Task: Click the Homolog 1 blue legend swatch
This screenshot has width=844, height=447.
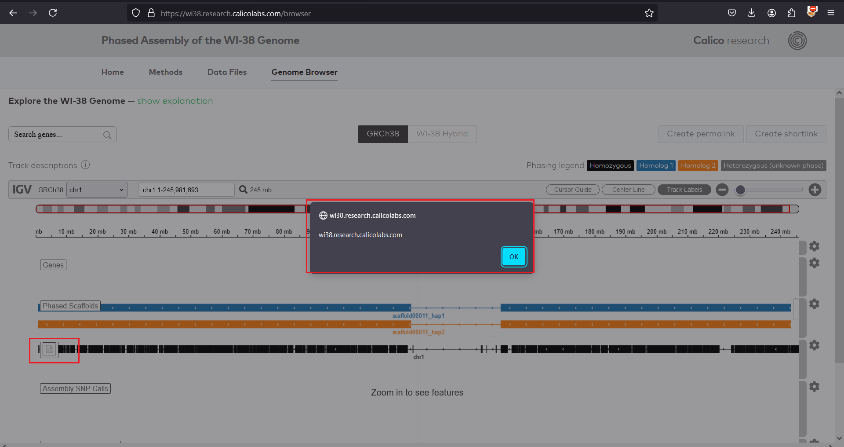Action: pos(656,165)
